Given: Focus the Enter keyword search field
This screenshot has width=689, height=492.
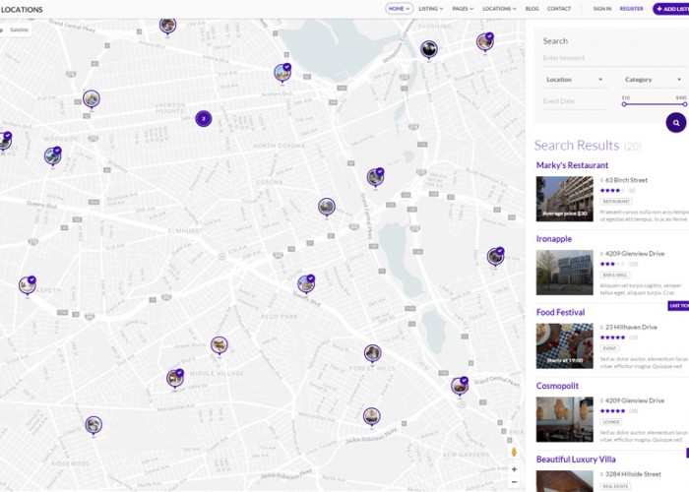Looking at the screenshot, I should 613,58.
